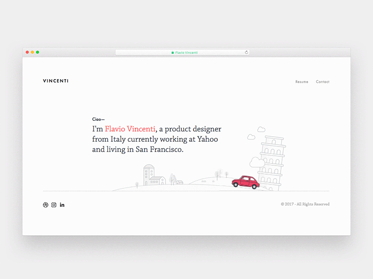The image size is (373, 279).
Task: Open the Flavio Vincenti red link
Action: (x=130, y=129)
